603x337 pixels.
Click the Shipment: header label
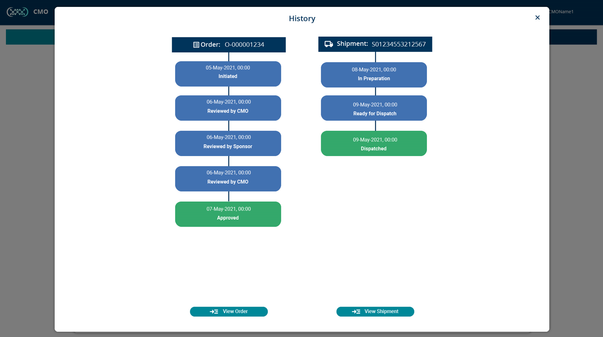tap(352, 44)
